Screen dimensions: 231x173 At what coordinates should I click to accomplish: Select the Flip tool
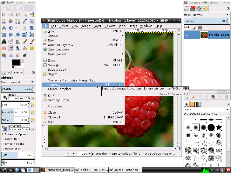coord(25,35)
